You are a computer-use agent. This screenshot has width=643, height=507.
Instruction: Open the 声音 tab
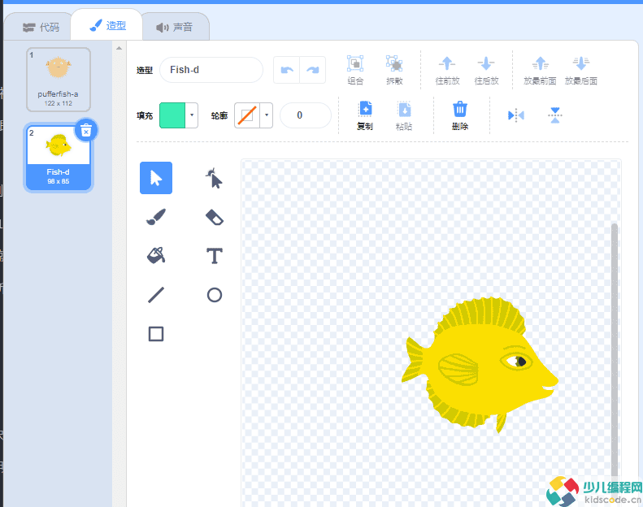point(175,27)
